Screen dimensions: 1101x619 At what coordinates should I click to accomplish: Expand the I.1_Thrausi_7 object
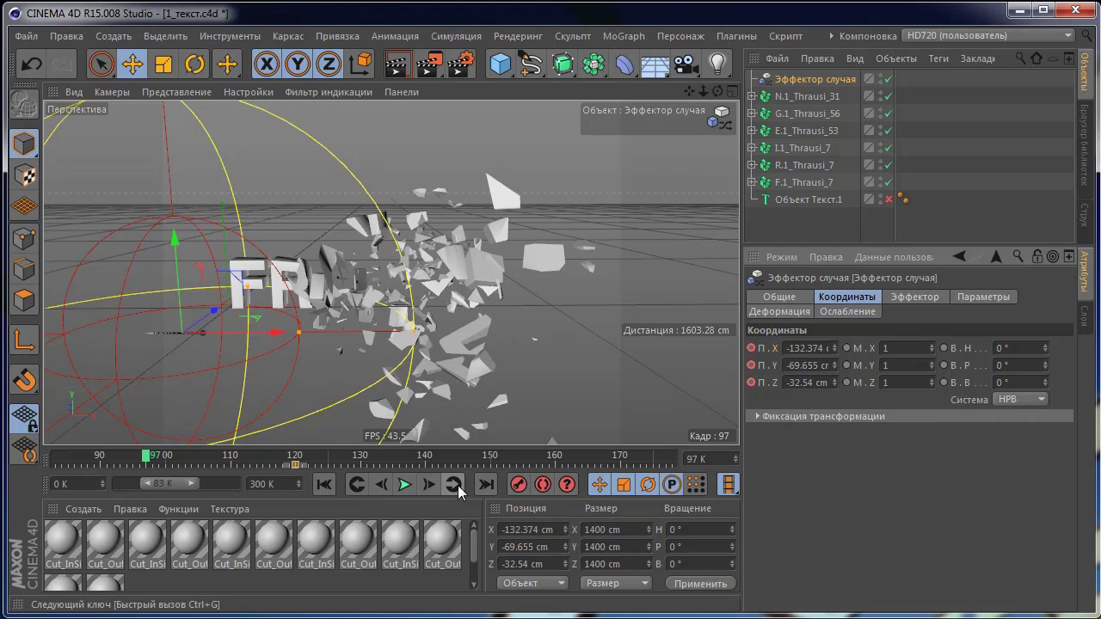coord(752,148)
